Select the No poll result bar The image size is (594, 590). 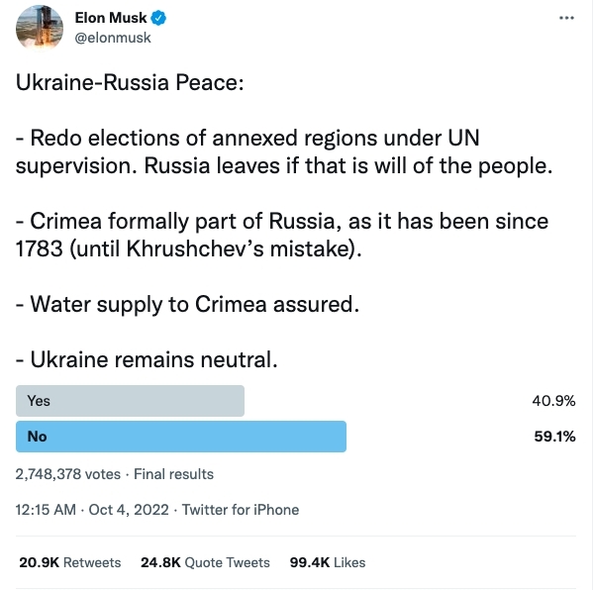coord(181,437)
